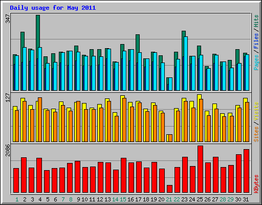The height and width of the screenshot is (205, 262).
Task: Select the green day 22 x-axis label
Action: [x=177, y=199]
